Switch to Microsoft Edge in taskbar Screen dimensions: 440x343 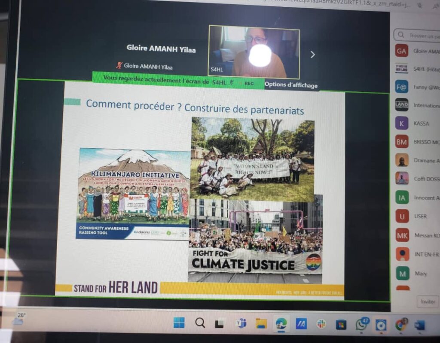pos(281,324)
